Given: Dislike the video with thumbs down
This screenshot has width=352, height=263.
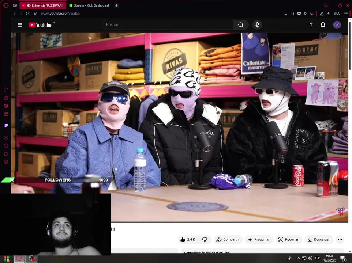Looking at the screenshot, I should pyautogui.click(x=205, y=240).
